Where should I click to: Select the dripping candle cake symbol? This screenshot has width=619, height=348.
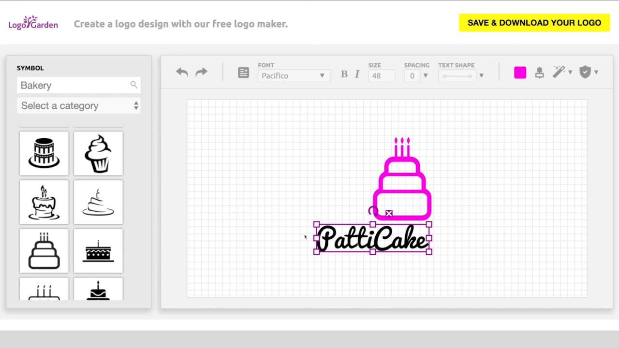(44, 202)
